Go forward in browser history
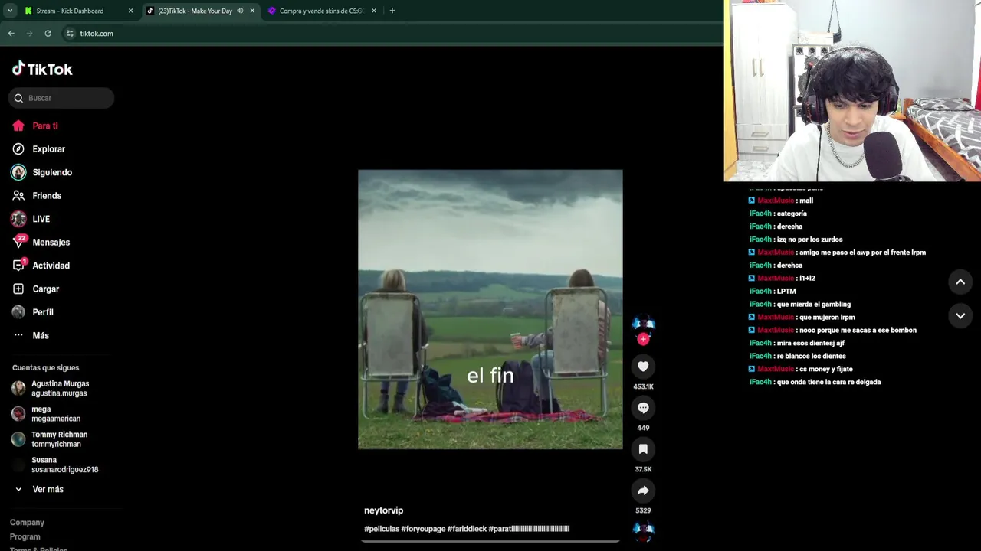This screenshot has height=551, width=981. [x=30, y=34]
